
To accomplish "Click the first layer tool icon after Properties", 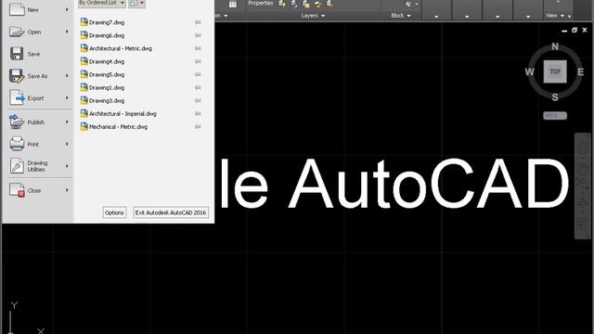I will (x=282, y=4).
